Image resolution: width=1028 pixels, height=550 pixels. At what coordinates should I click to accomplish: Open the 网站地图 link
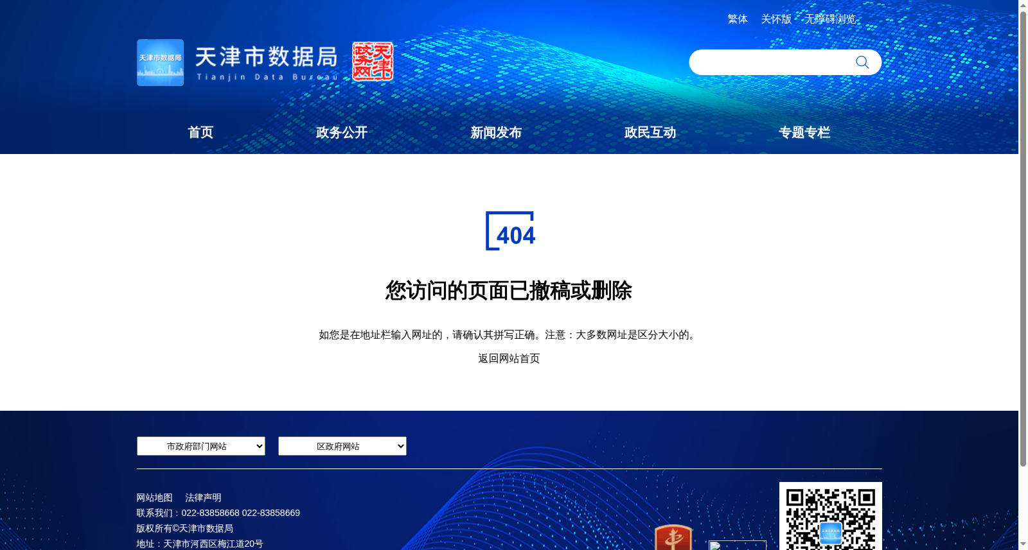154,497
